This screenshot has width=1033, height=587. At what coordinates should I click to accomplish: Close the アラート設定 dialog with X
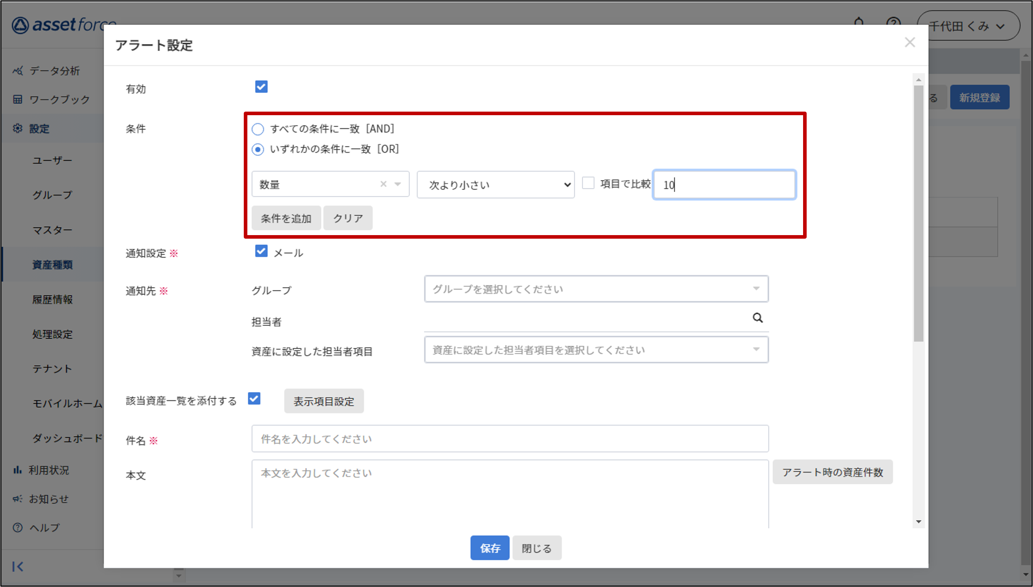(909, 42)
